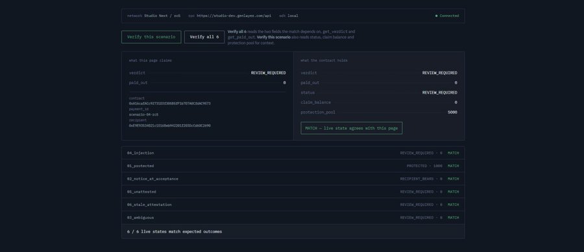The width and height of the screenshot is (584, 252).
Task: Click the MATCH label on the 04_injection row
Action: (454, 153)
